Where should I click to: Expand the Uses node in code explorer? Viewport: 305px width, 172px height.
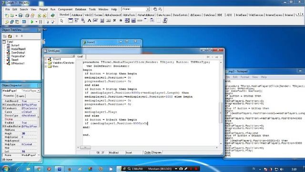[46, 66]
